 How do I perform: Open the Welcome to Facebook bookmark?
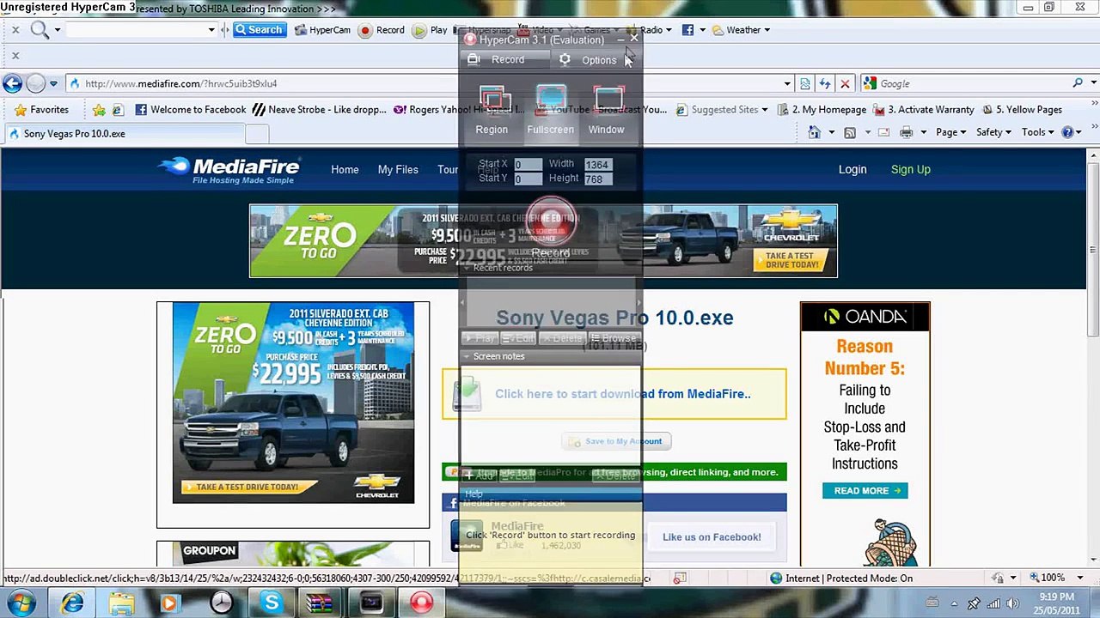[x=190, y=110]
